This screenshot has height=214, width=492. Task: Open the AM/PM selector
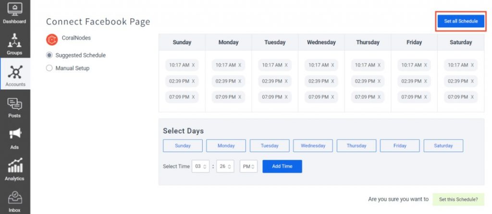[x=248, y=166]
